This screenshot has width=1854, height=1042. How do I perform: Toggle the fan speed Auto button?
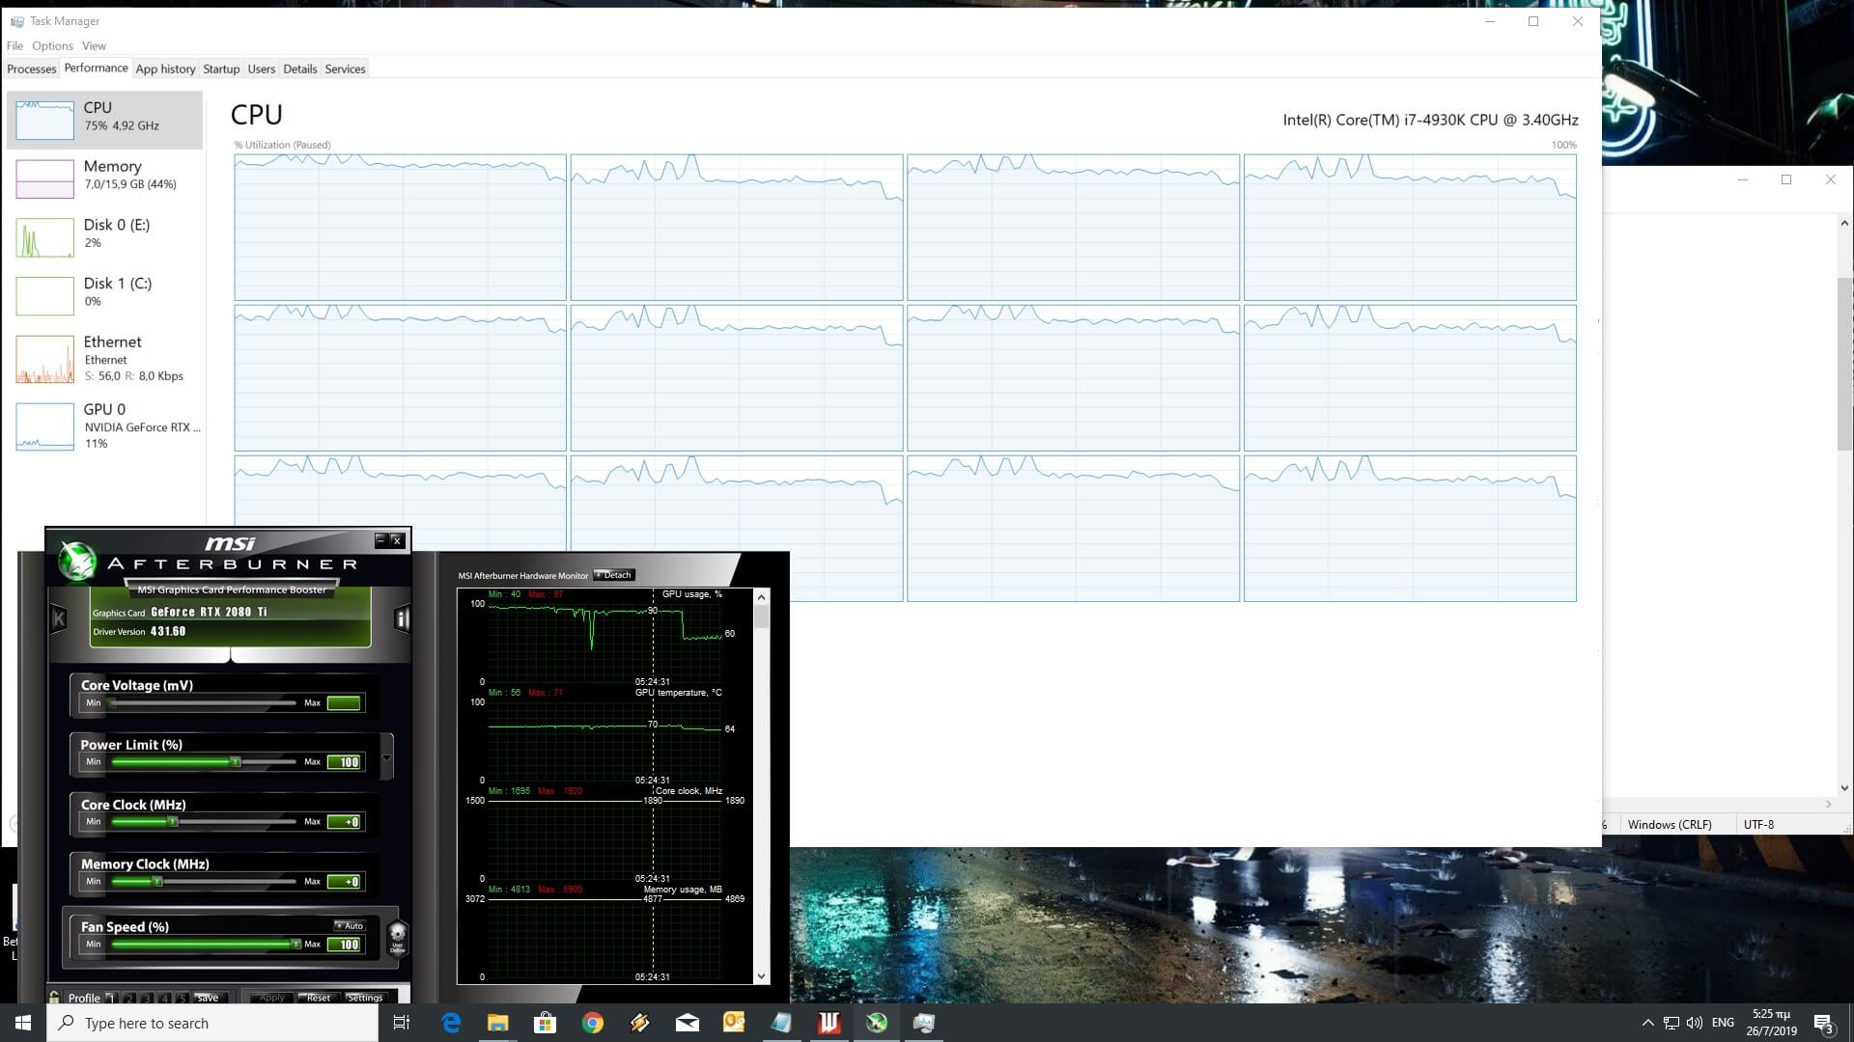tap(350, 925)
